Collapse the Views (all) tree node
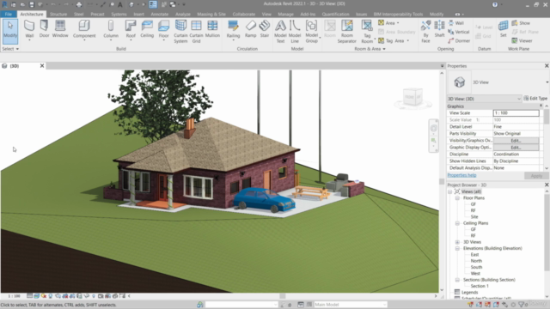Screen dimensions: 550x309 [x=450, y=191]
